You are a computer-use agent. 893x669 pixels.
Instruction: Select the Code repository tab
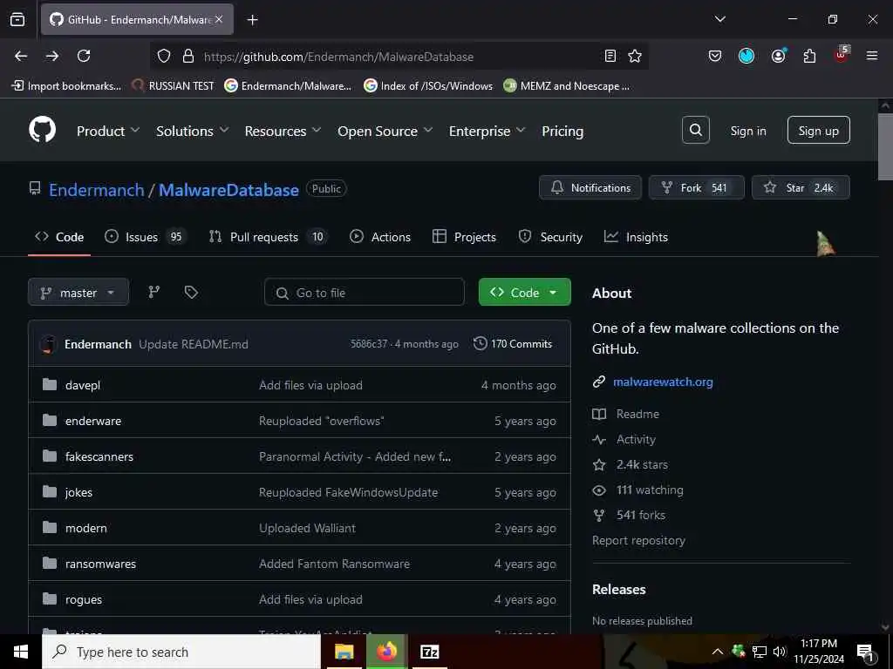[59, 237]
